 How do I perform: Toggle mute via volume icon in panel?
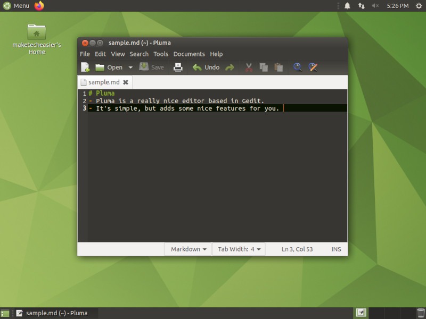(x=375, y=6)
